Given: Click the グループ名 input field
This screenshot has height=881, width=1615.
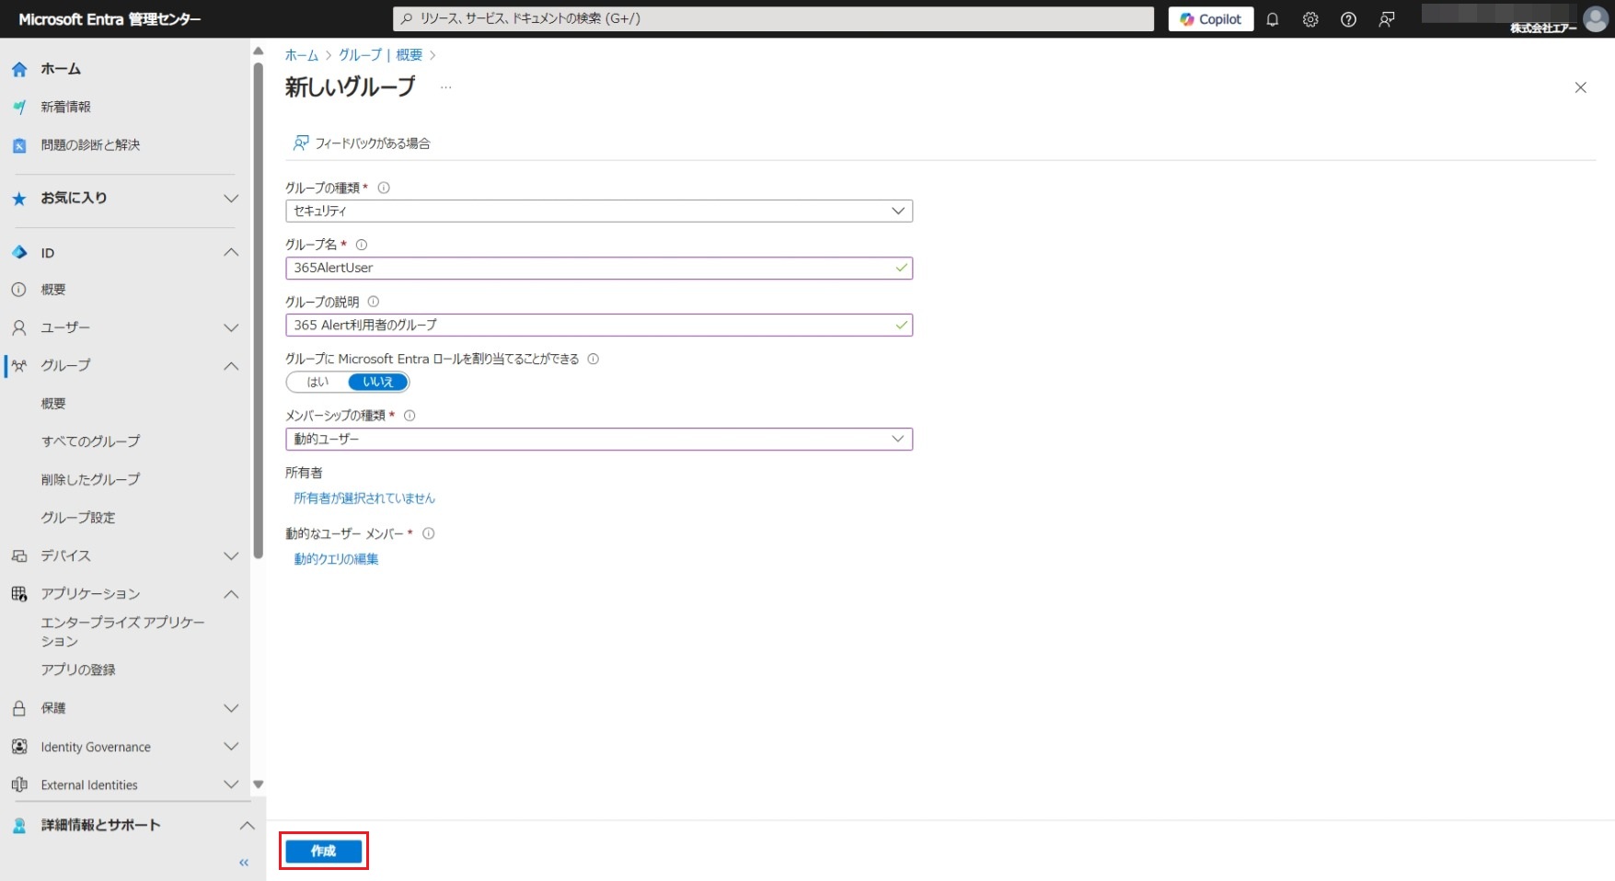Looking at the screenshot, I should coord(589,268).
